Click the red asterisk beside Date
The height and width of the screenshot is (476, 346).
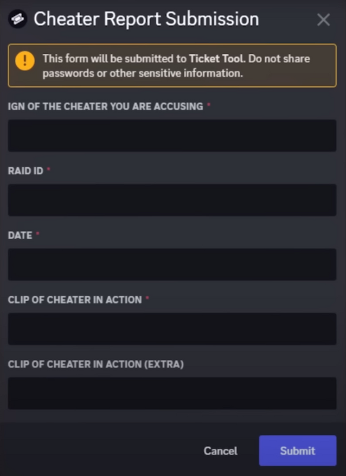(38, 234)
